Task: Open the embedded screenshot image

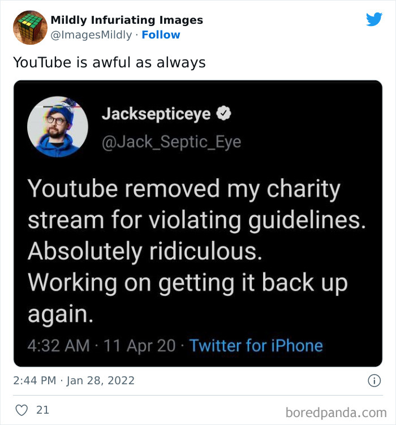Action: [198, 224]
